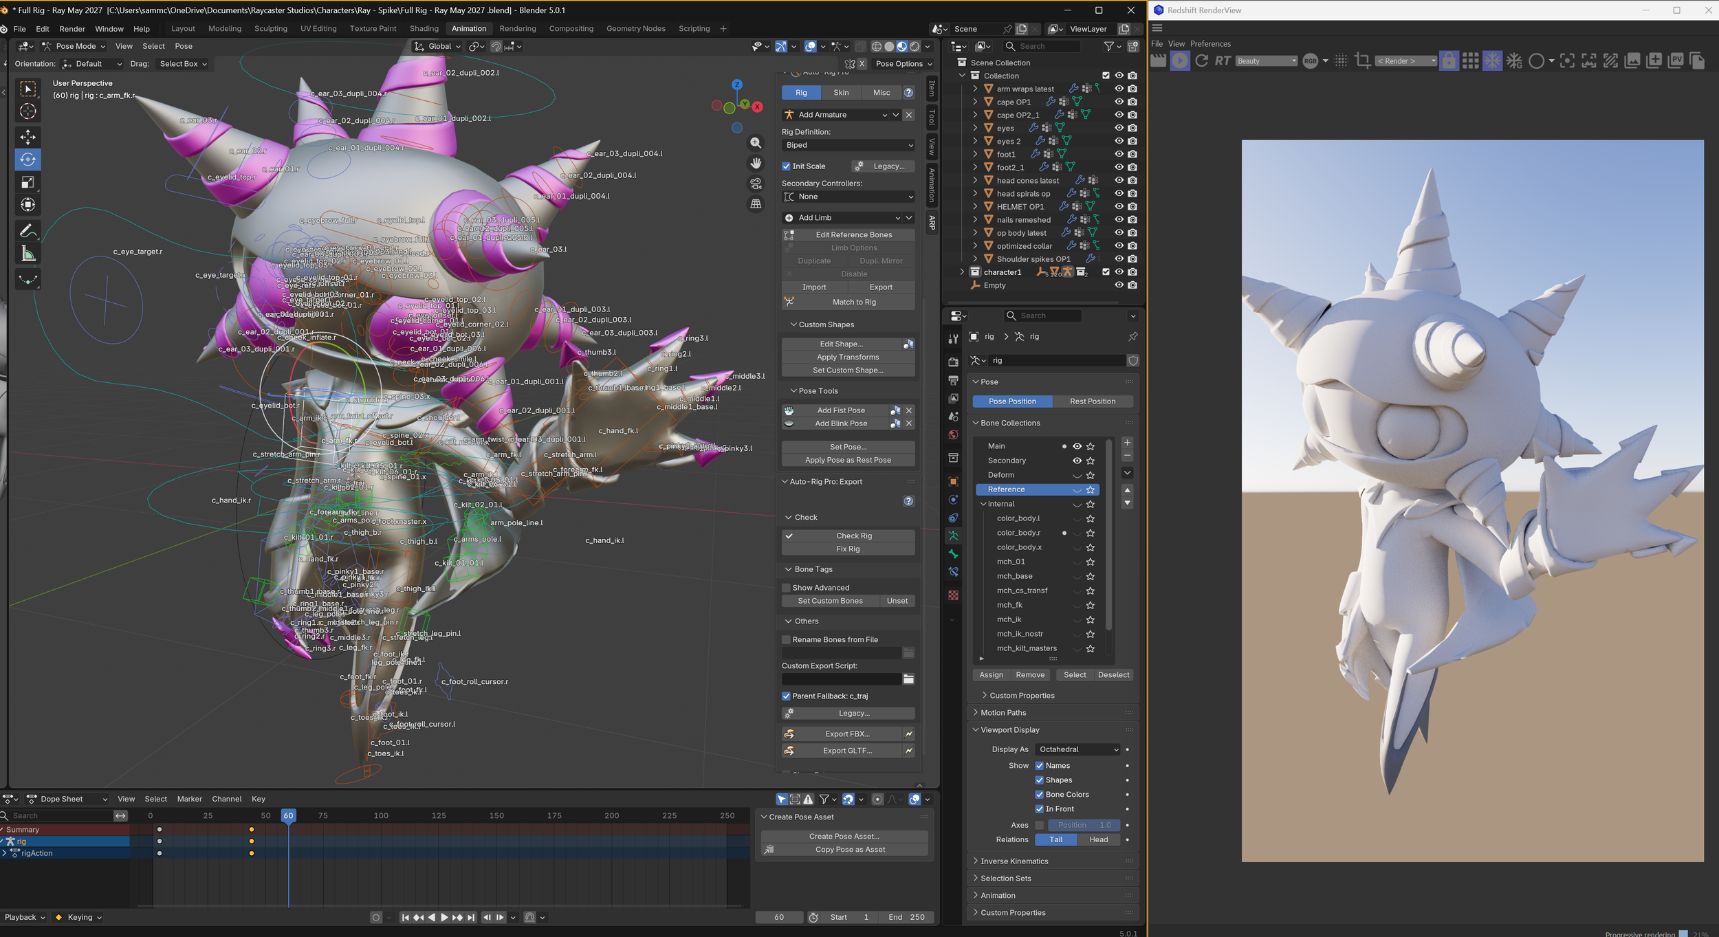This screenshot has width=1719, height=937.
Task: Select the Reference bone collection row
Action: tap(1037, 490)
